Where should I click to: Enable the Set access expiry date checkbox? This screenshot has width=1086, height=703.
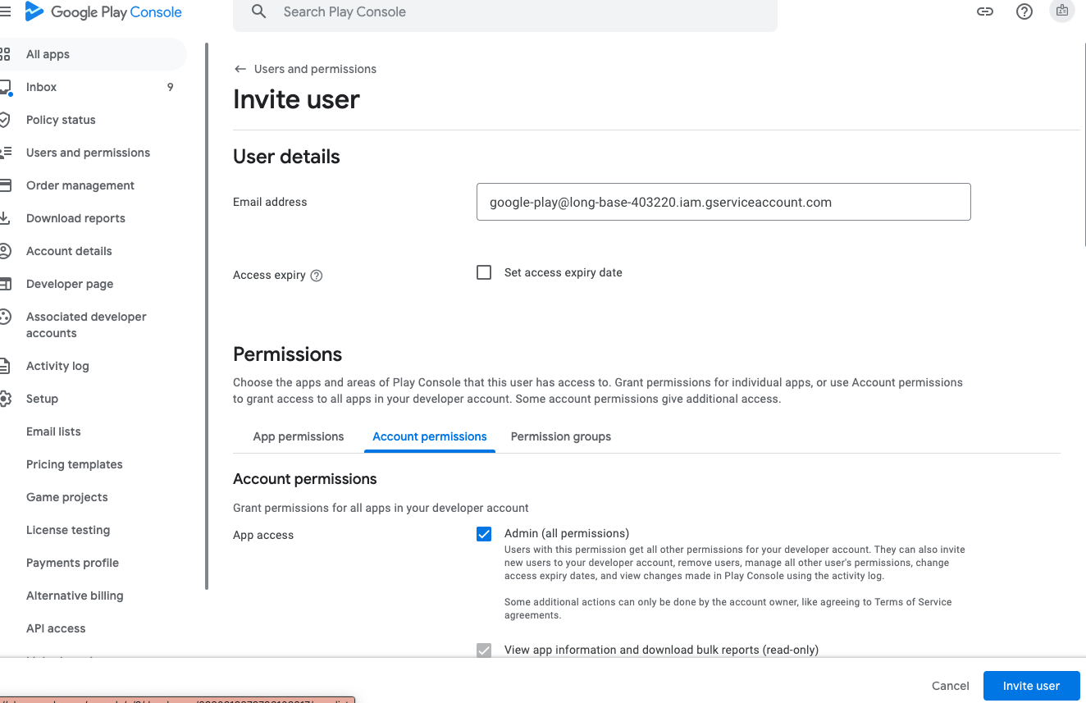tap(484, 272)
